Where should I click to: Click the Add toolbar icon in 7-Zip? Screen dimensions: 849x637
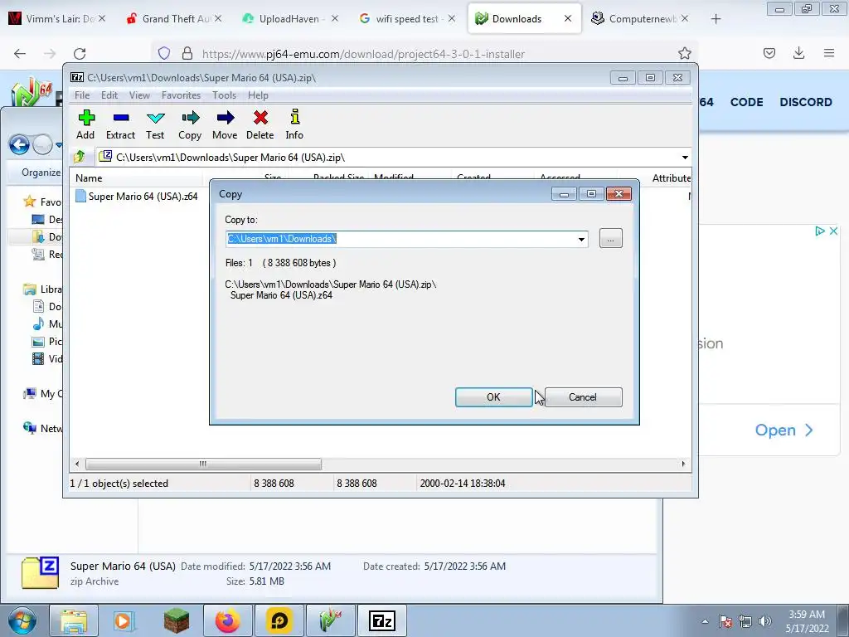point(85,124)
